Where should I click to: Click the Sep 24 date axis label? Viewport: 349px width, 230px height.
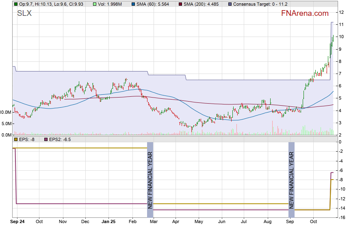[17, 222]
